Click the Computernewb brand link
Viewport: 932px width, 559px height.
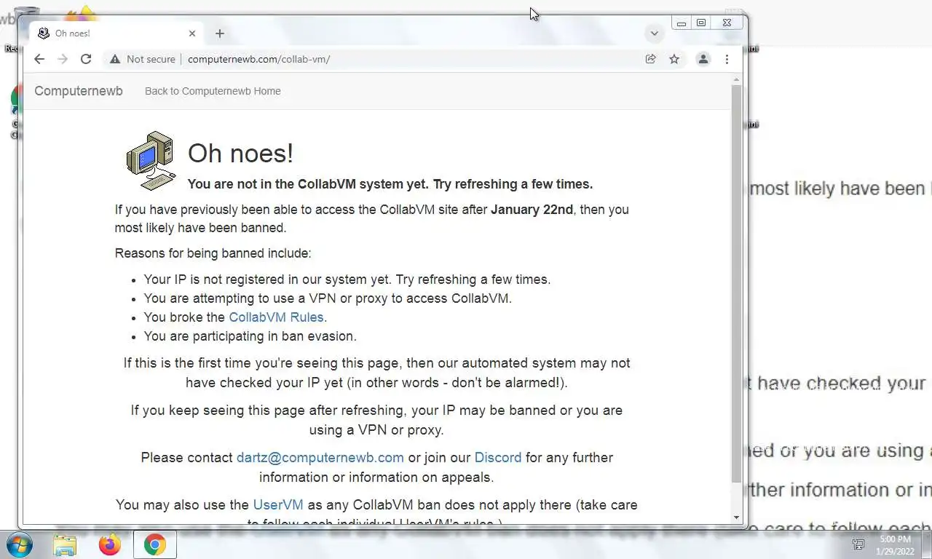[x=79, y=91]
